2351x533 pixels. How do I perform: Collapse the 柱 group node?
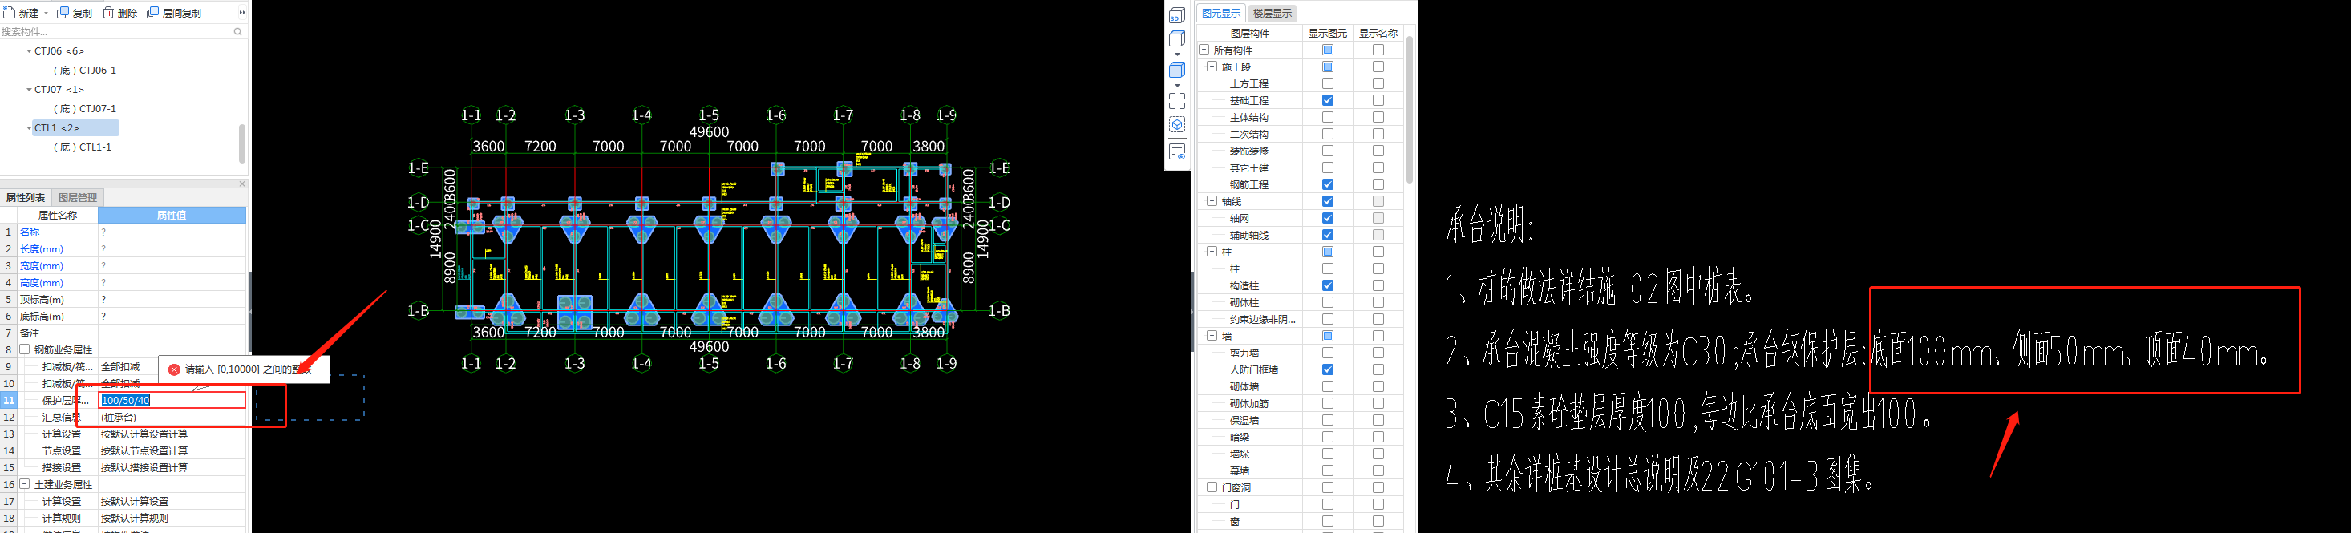coord(1212,252)
